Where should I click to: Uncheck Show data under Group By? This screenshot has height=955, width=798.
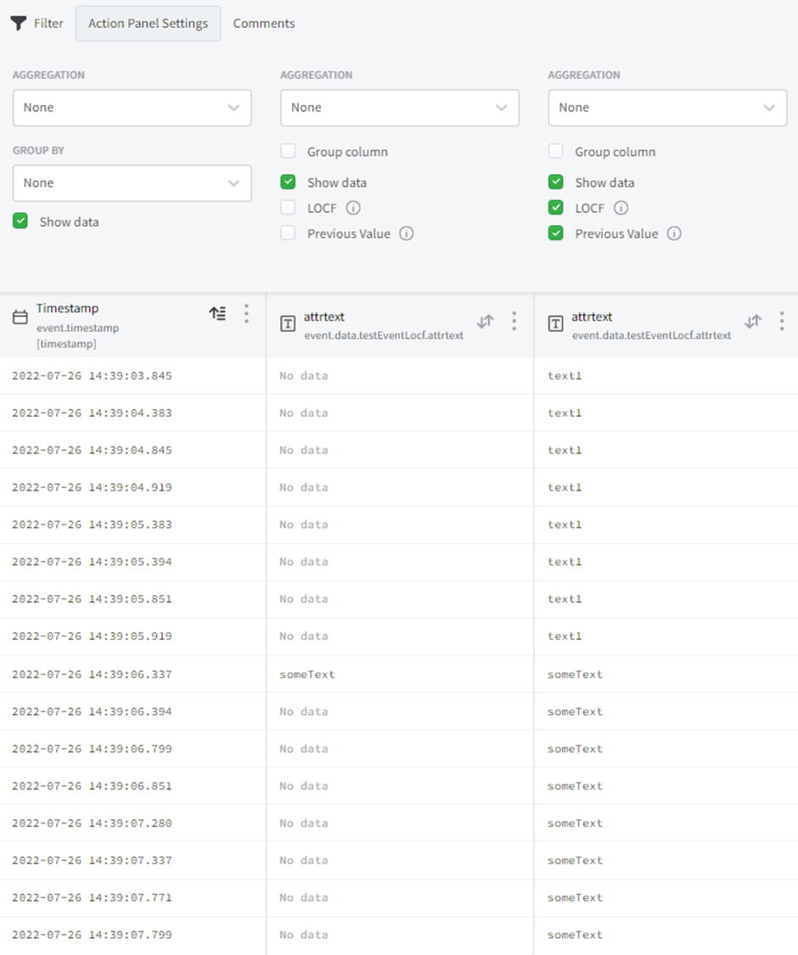point(20,222)
